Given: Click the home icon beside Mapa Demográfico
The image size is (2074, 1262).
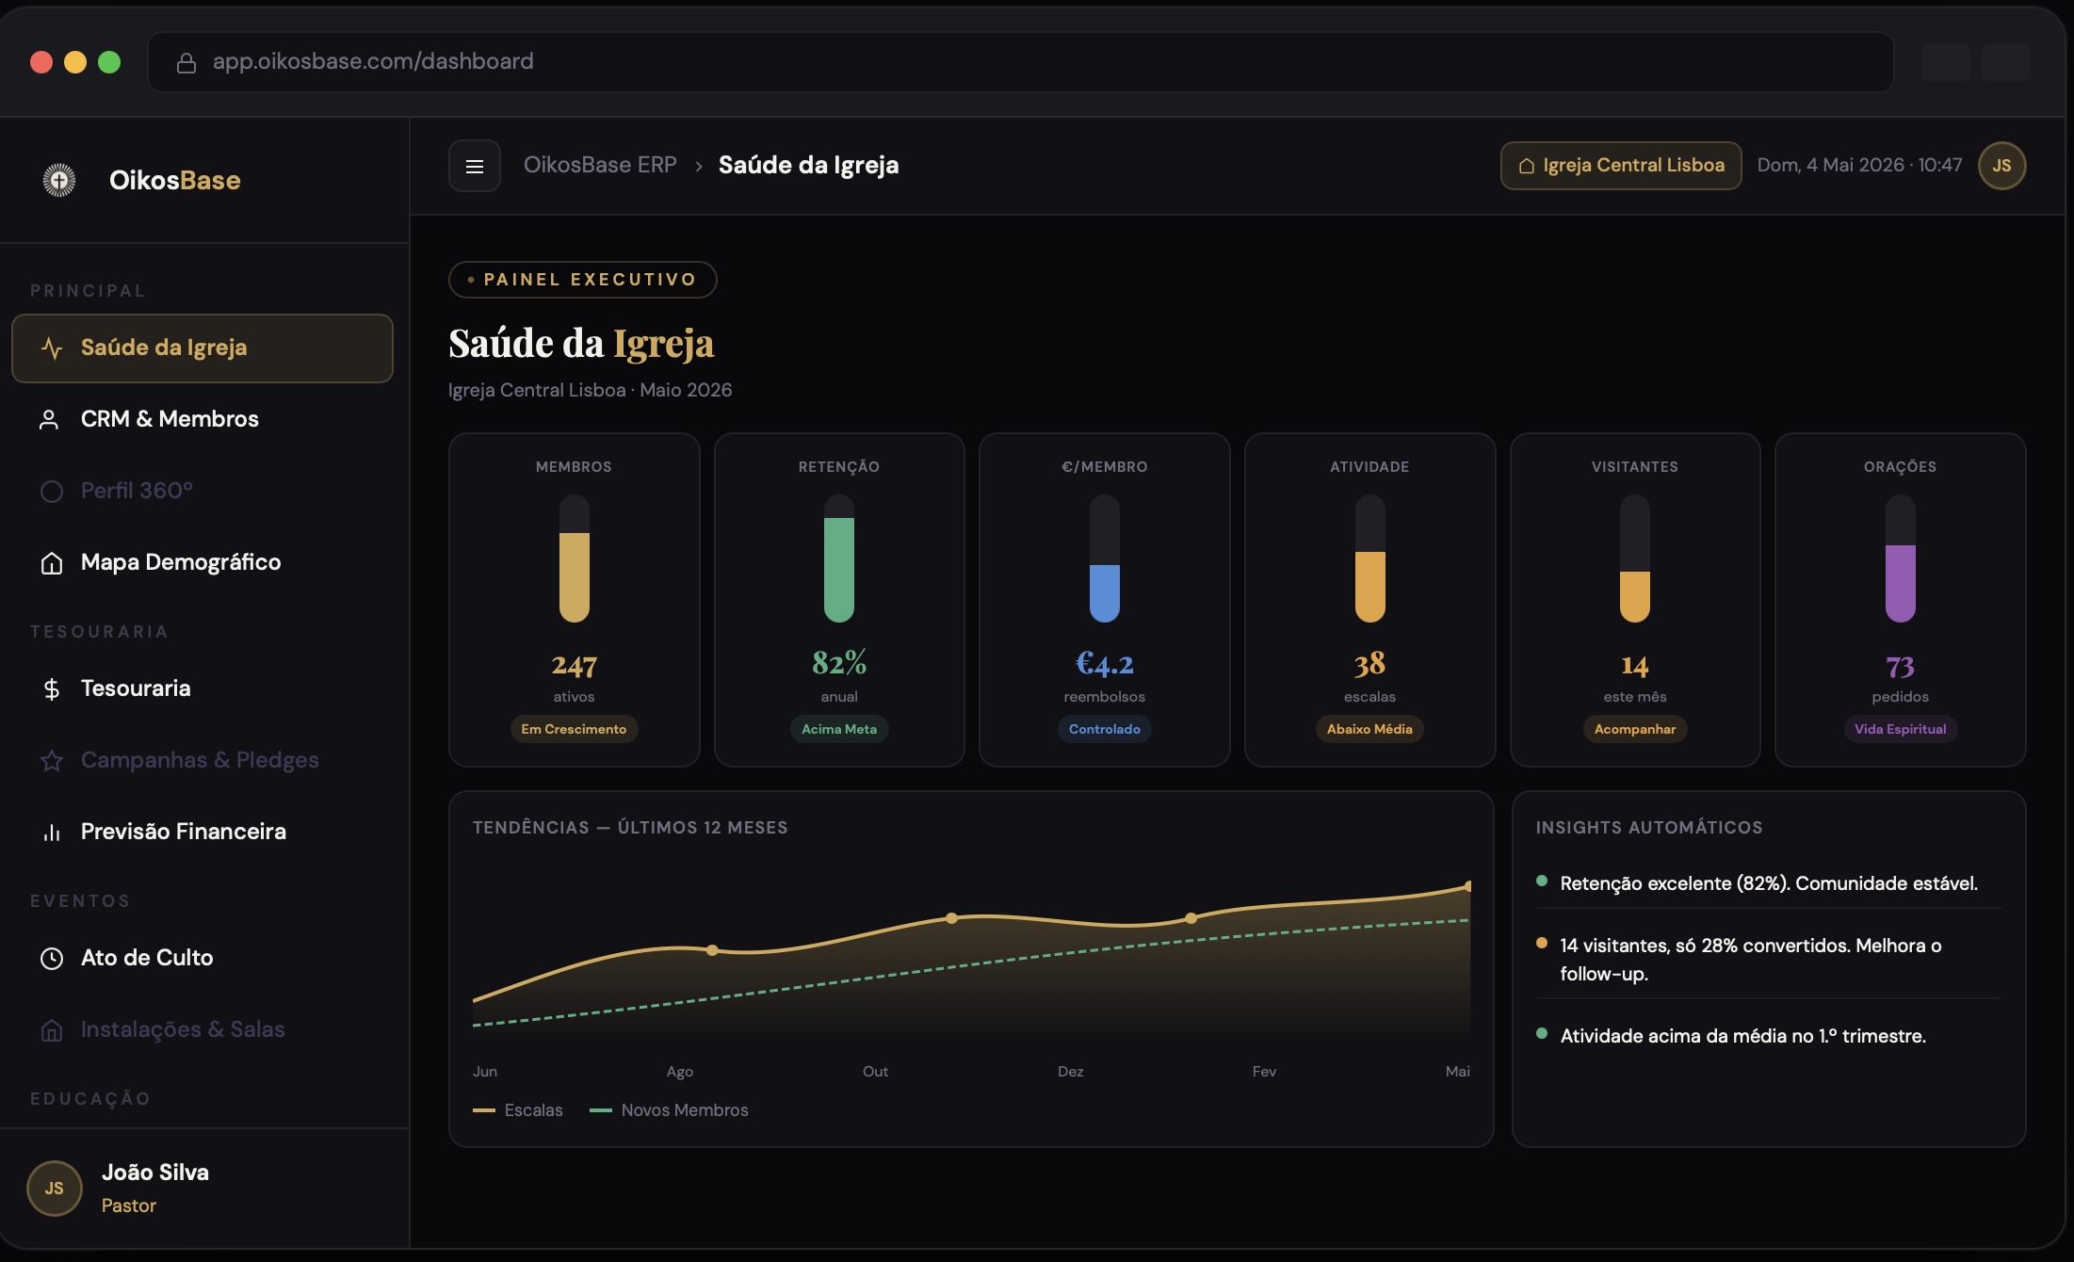Looking at the screenshot, I should coord(52,562).
